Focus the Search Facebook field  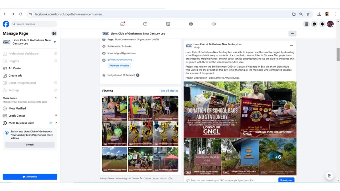(34, 24)
